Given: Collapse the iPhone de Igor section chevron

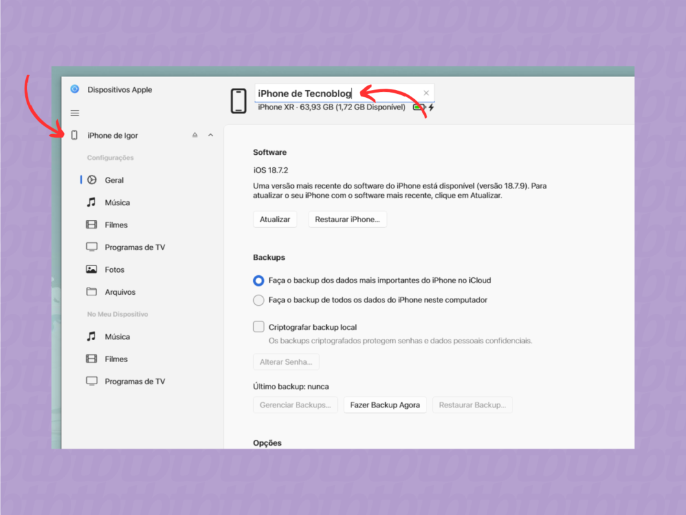Looking at the screenshot, I should click(210, 135).
